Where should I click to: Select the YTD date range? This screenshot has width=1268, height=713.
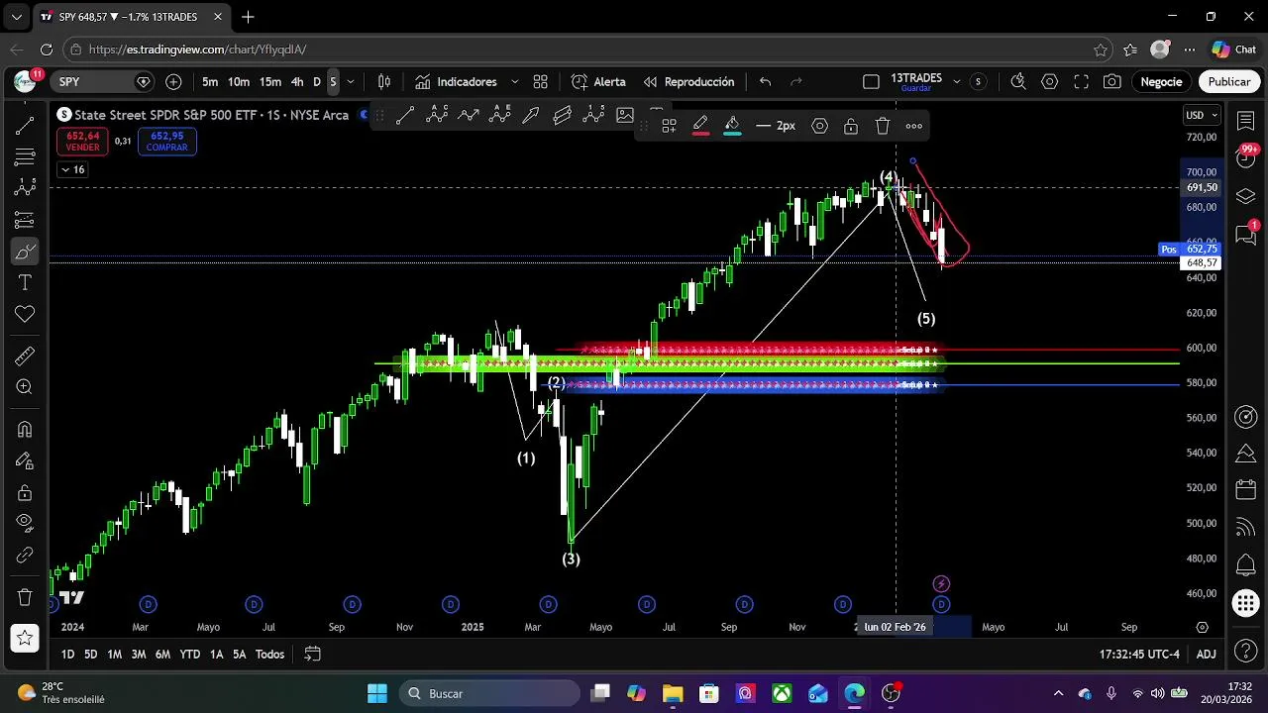coord(189,655)
